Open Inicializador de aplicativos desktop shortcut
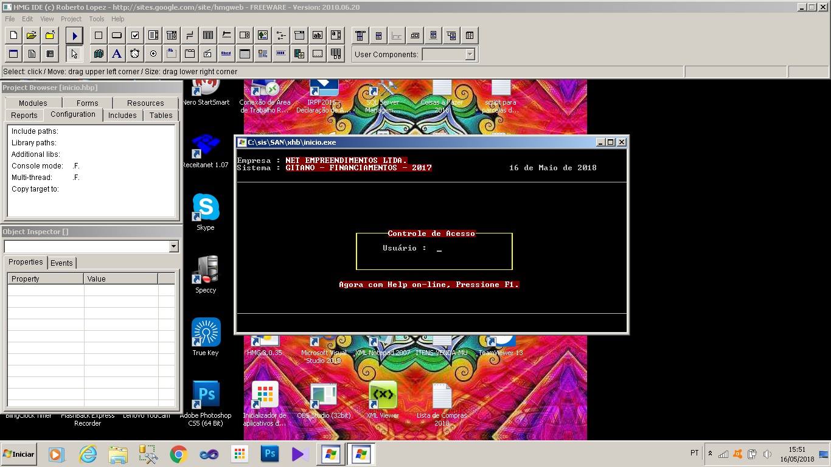Screen dimensions: 831x467 pos(265,404)
